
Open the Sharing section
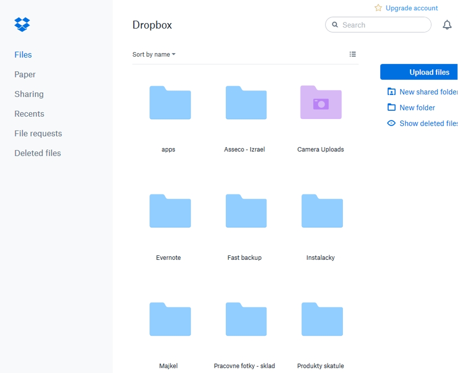coord(29,94)
